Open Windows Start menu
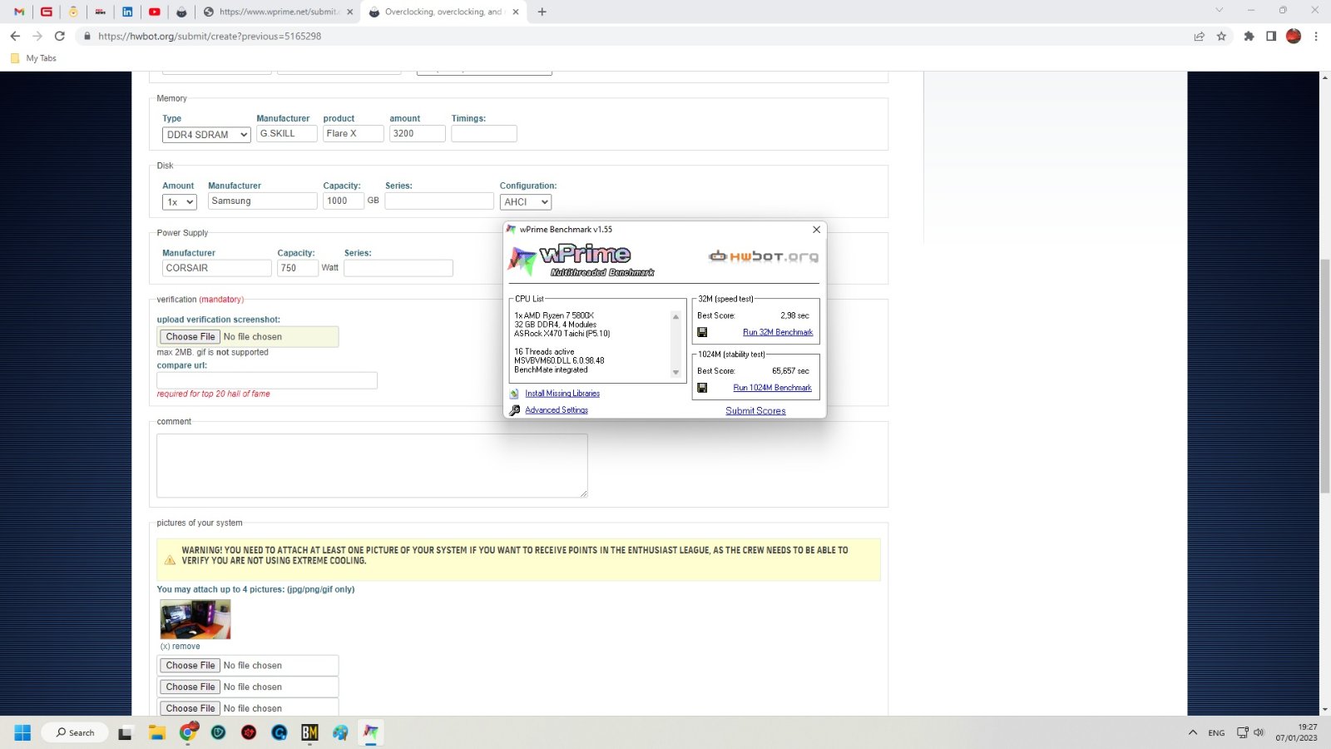 22,732
